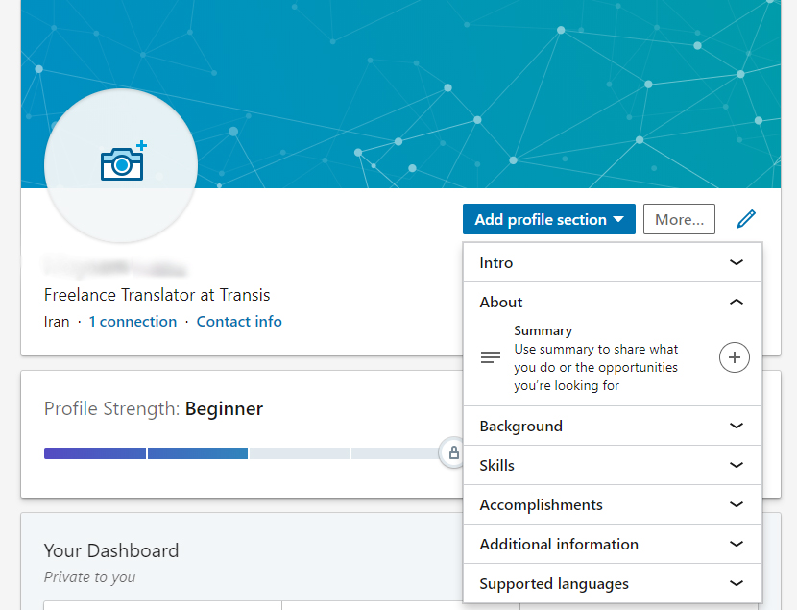
Task: Expand the Background section chevron
Action: coord(737,426)
